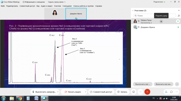Viewport: 181px width, 101px height.
Task: Click the Выключить все mute all button
Action: 143,84
